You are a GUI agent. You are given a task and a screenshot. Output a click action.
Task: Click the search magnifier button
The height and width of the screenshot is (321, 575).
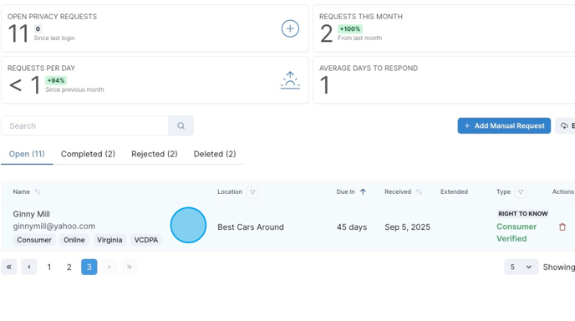181,126
